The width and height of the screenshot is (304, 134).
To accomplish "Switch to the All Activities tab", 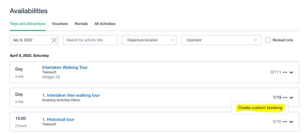I will click(105, 24).
